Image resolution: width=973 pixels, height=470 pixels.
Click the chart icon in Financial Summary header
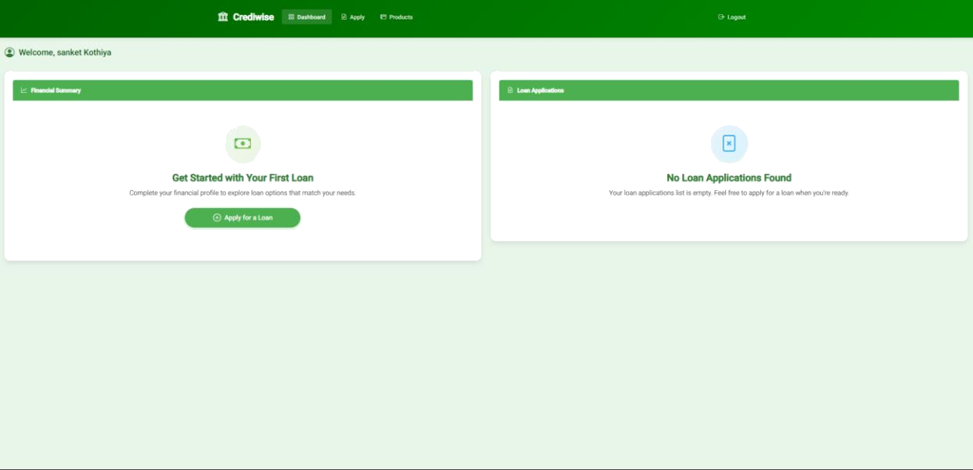click(x=24, y=90)
